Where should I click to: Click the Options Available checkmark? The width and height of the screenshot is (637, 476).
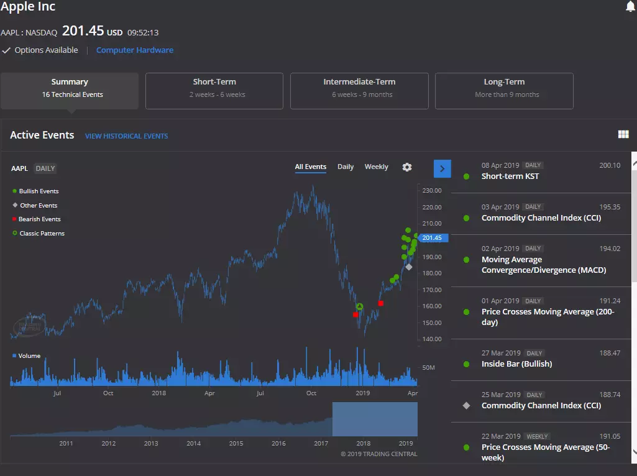[6, 50]
